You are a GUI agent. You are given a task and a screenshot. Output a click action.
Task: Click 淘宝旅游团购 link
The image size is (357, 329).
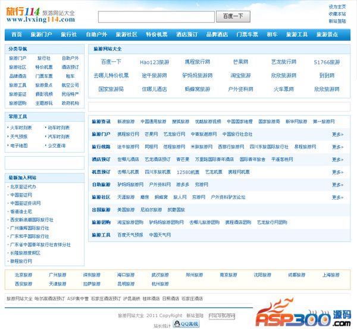(130, 222)
